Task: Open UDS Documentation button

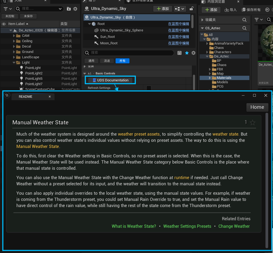Action: 110,80
